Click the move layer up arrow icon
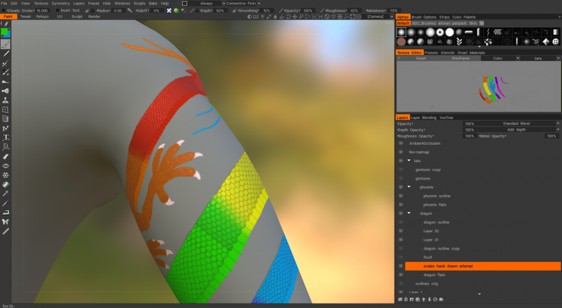The image size is (562, 308). coord(424,300)
